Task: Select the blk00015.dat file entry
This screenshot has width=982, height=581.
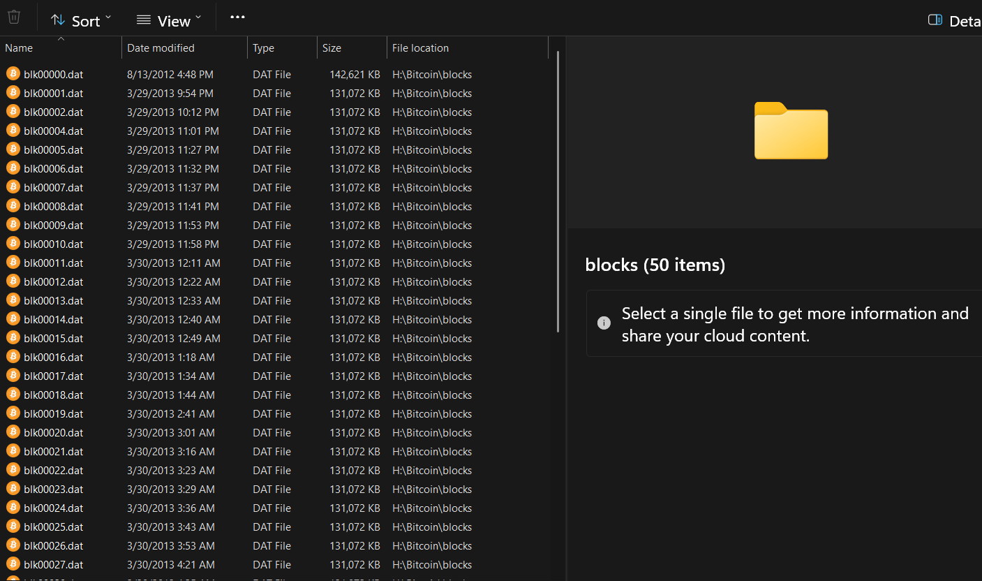Action: click(54, 338)
